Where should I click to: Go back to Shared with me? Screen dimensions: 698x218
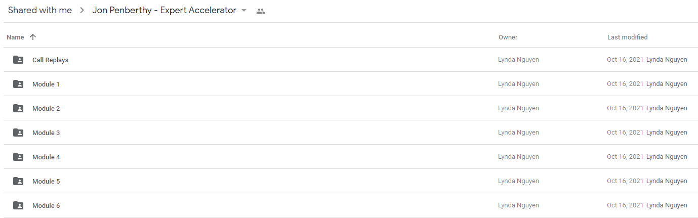pos(40,11)
